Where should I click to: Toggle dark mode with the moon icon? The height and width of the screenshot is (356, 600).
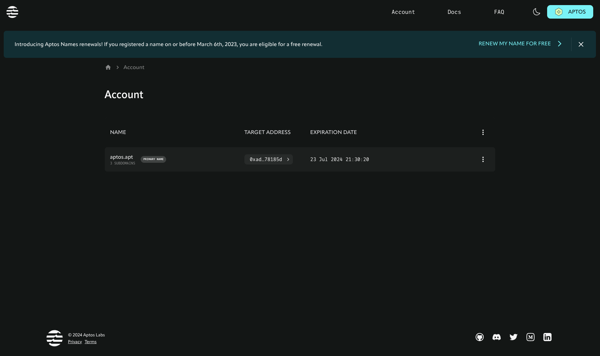(536, 12)
